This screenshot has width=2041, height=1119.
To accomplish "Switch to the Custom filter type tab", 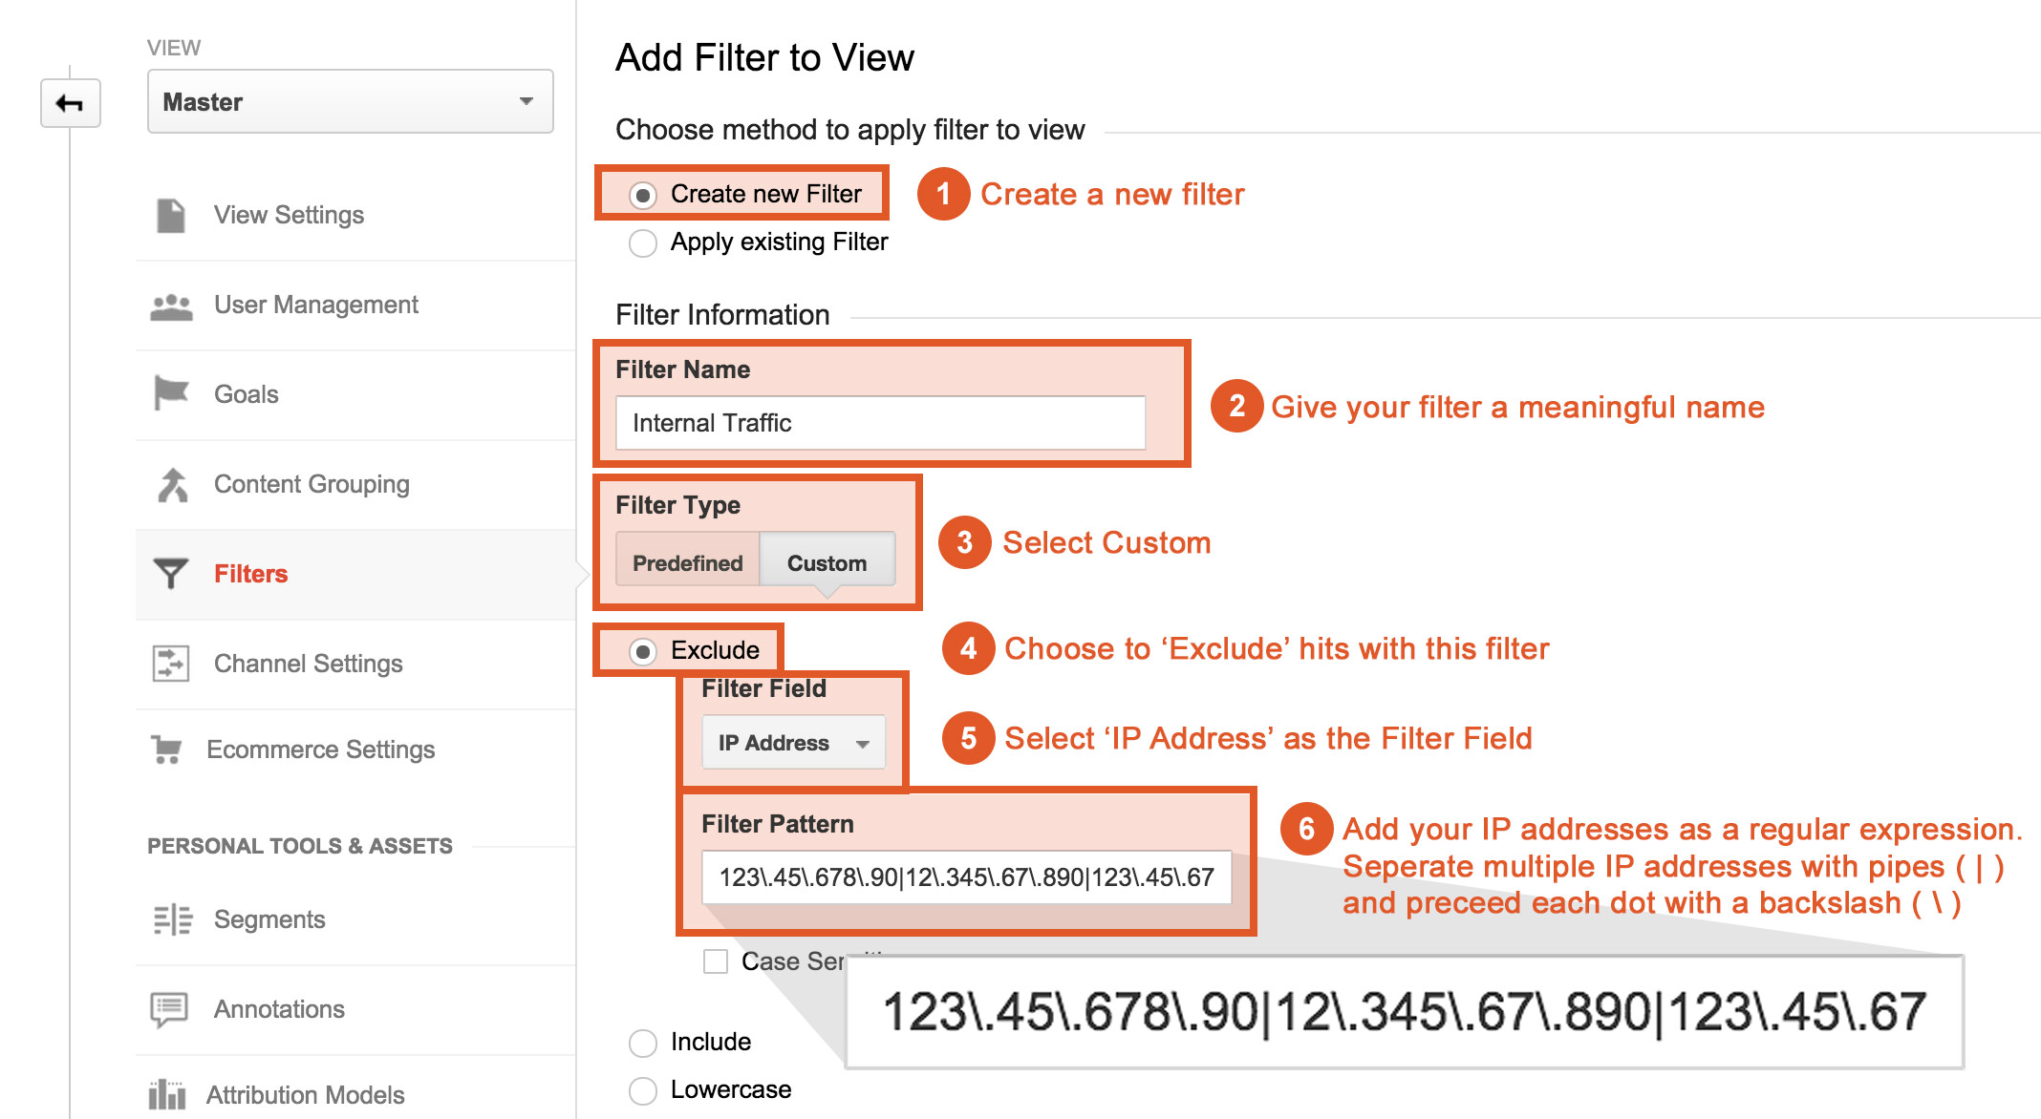I will coord(827,563).
